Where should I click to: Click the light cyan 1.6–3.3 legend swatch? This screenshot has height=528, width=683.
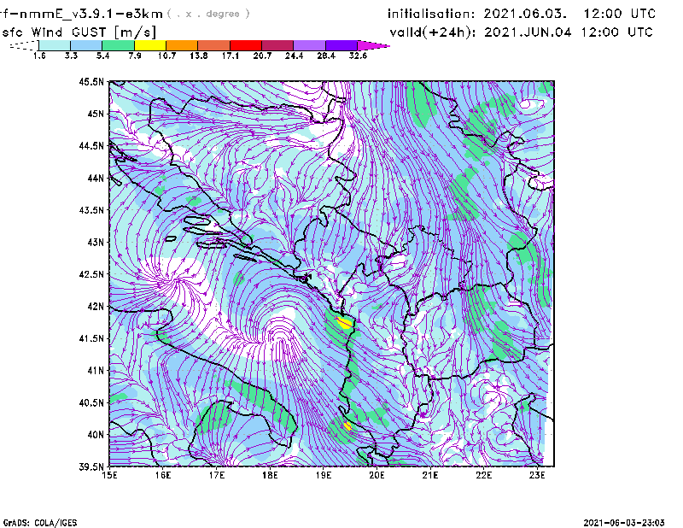(55, 45)
